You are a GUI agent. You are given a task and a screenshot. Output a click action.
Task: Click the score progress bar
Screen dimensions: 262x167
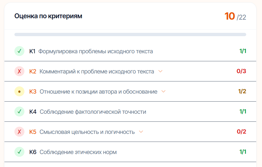(x=130, y=34)
